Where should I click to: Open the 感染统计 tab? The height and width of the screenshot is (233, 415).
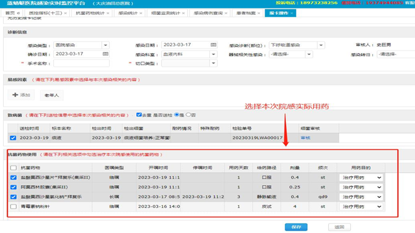(x=128, y=13)
